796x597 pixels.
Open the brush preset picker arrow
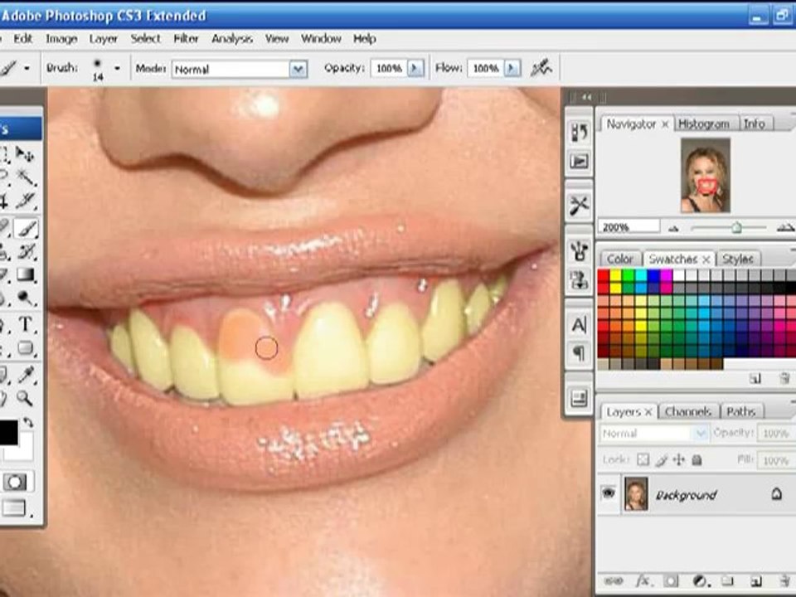click(117, 68)
